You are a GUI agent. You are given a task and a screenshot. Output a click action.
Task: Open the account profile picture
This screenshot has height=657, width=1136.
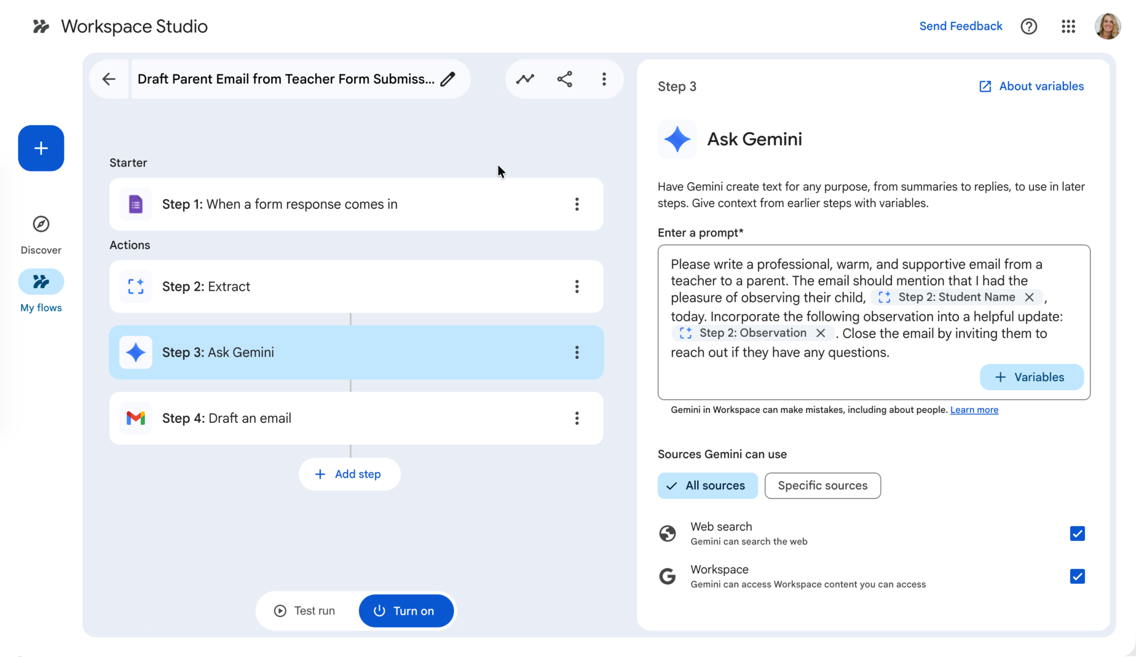click(1107, 26)
